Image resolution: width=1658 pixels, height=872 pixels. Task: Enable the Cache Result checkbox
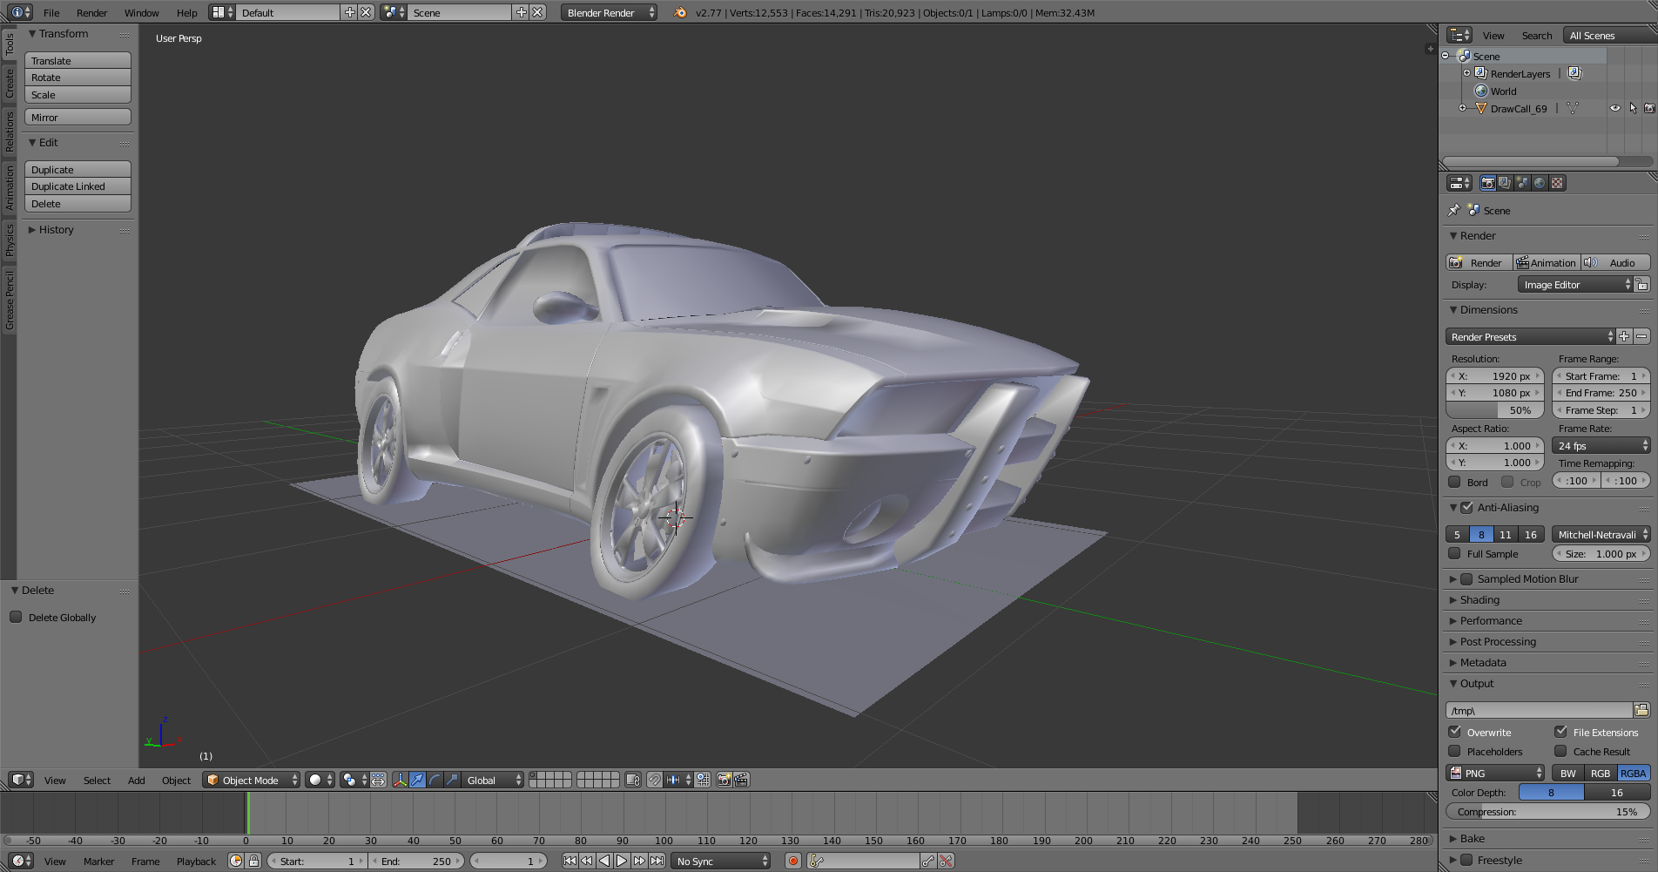coord(1560,751)
